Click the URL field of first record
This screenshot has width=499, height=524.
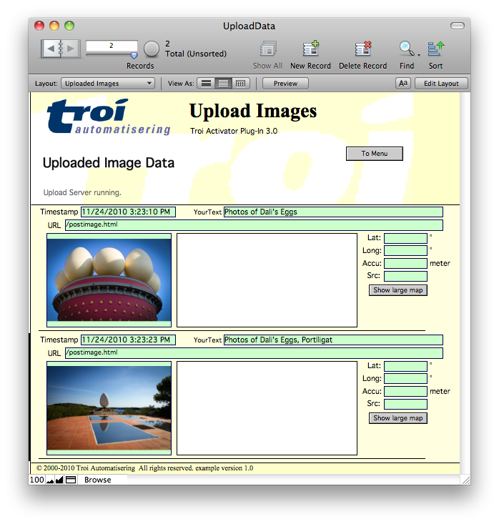click(254, 225)
